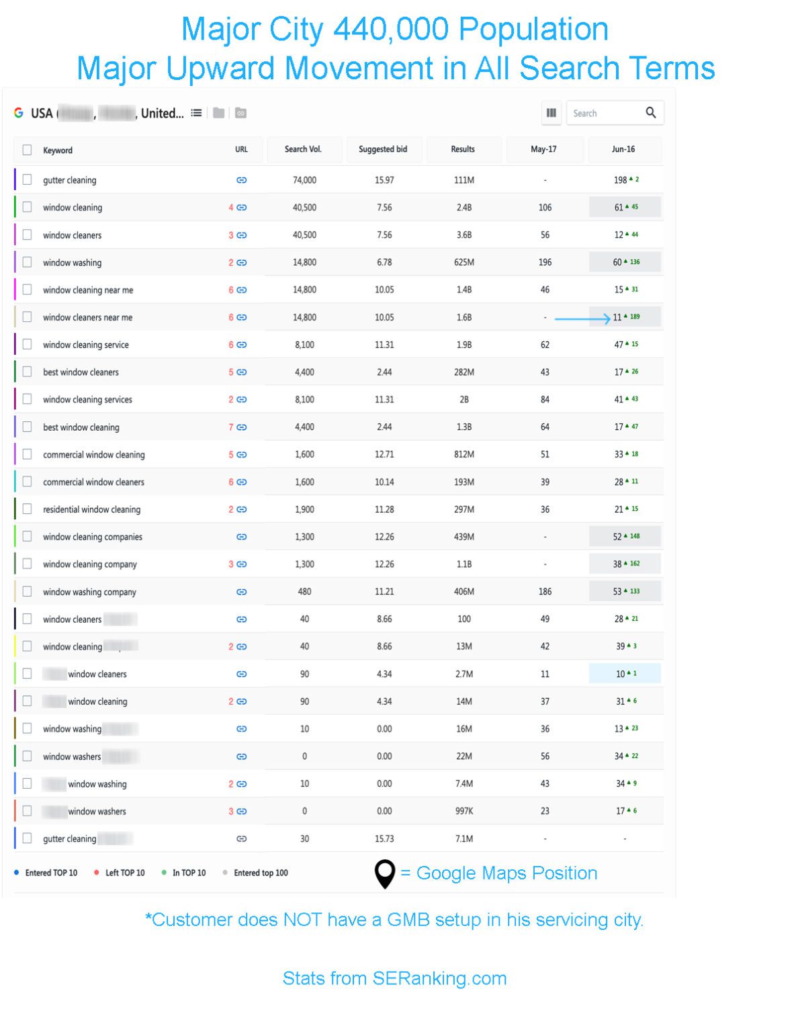This screenshot has height=1032, width=792.
Task: Click the list view icon beside the location
Action: click(x=196, y=113)
